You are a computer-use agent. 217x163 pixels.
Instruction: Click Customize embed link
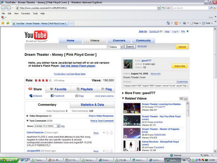pos(182,82)
